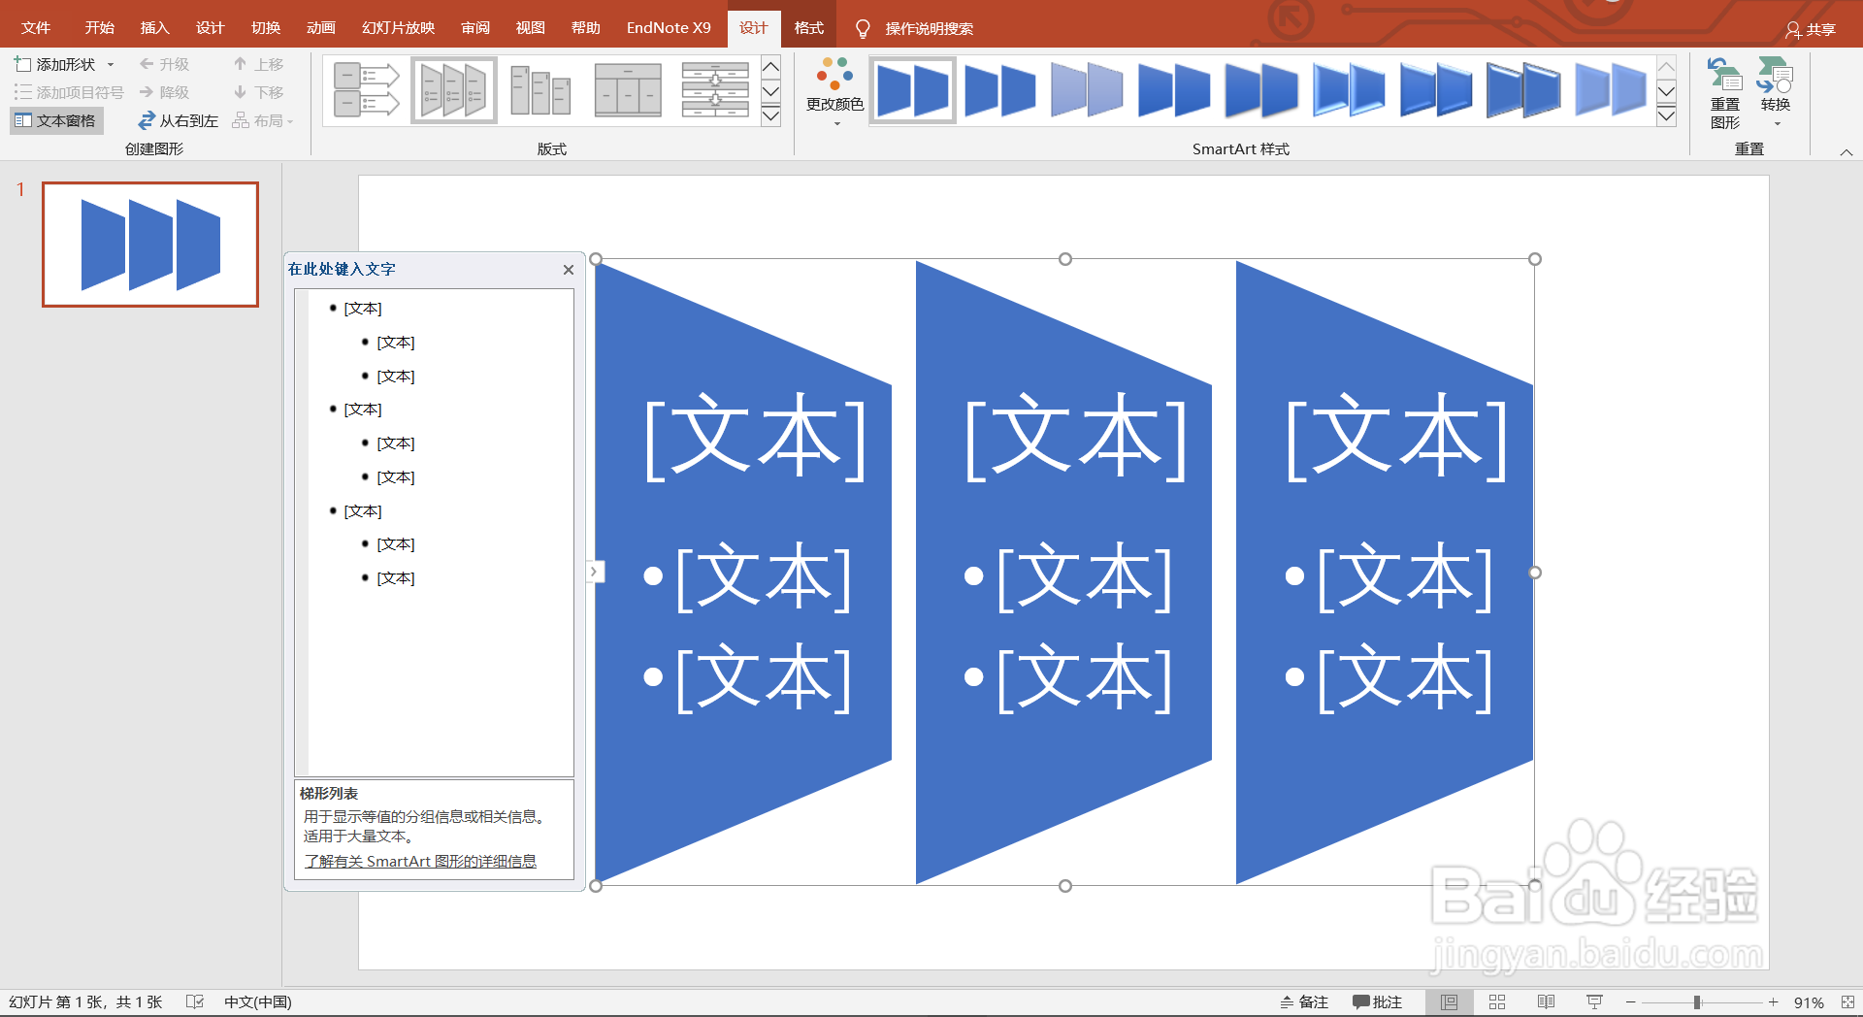This screenshot has height=1017, width=1863.
Task: Click Reset Graphic (重置图形)
Action: [1725, 93]
